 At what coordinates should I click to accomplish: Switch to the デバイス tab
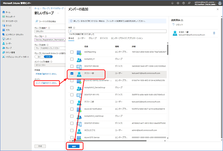point(104,38)
